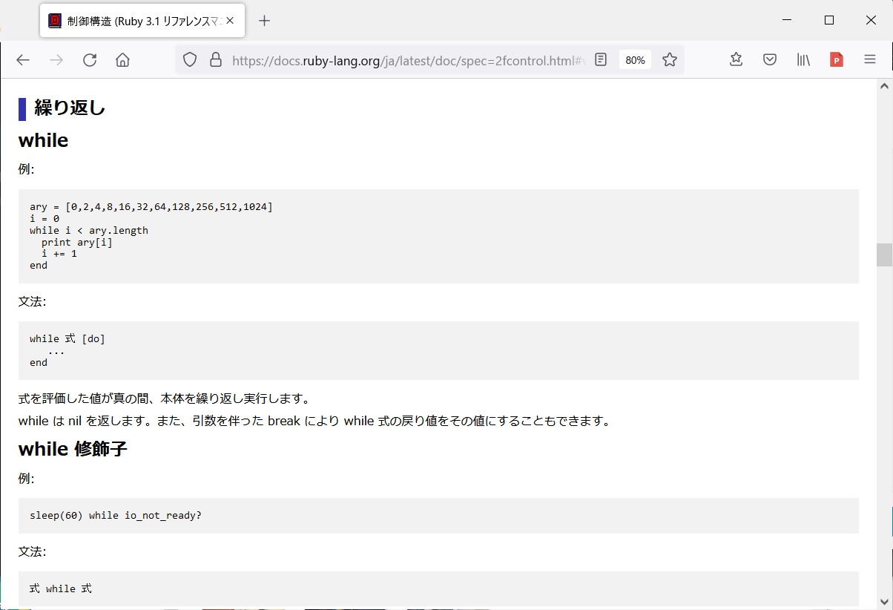893x610 pixels.
Task: Navigate back to the previous page
Action: pos(23,60)
